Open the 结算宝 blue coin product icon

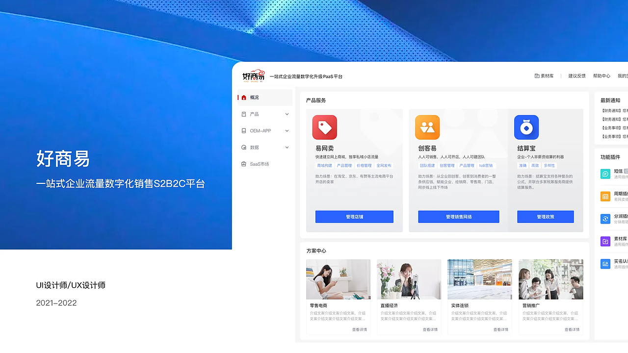(x=526, y=126)
